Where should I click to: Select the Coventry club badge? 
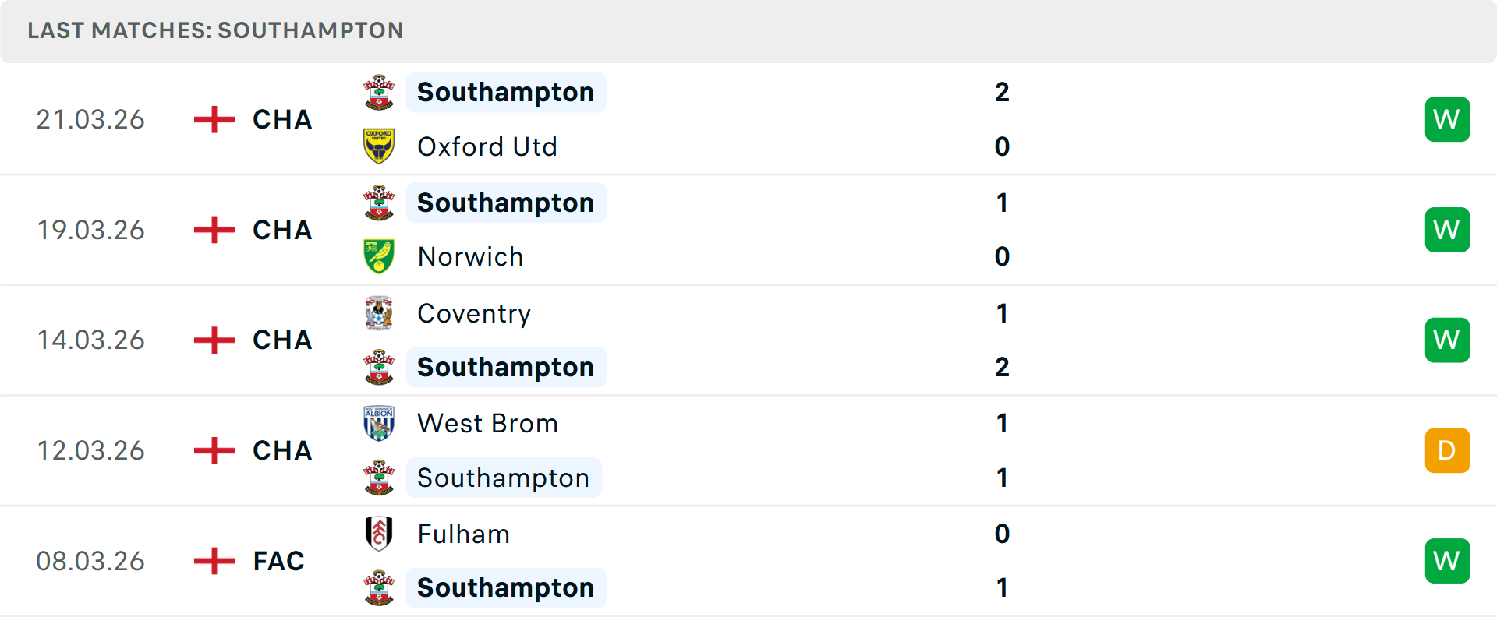click(380, 313)
